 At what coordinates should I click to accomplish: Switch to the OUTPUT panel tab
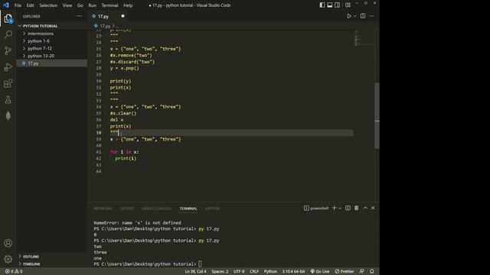(127, 209)
